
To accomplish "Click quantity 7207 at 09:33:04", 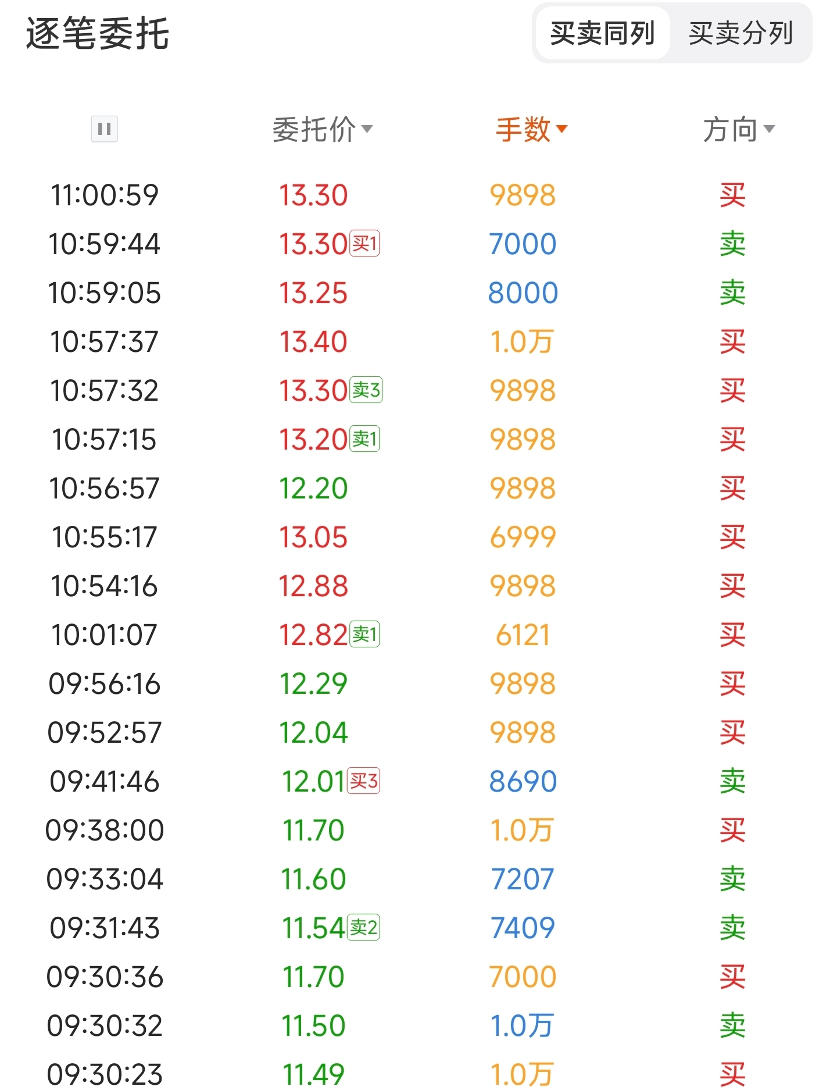I will pyautogui.click(x=523, y=879).
